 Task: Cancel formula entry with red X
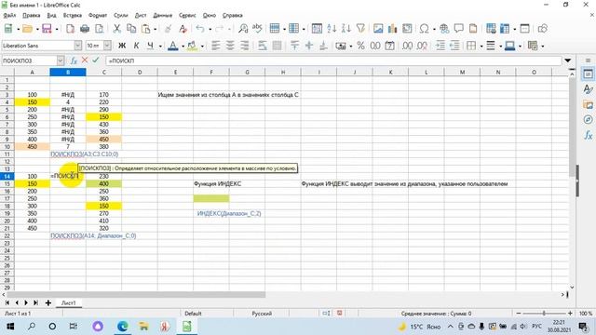[x=85, y=60]
